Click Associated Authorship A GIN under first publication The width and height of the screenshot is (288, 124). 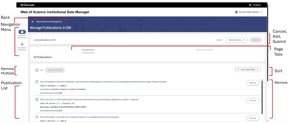coord(51,93)
